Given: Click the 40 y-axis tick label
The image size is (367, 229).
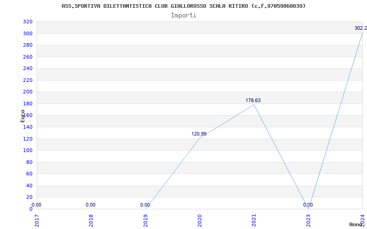Looking at the screenshot, I should click(29, 185).
